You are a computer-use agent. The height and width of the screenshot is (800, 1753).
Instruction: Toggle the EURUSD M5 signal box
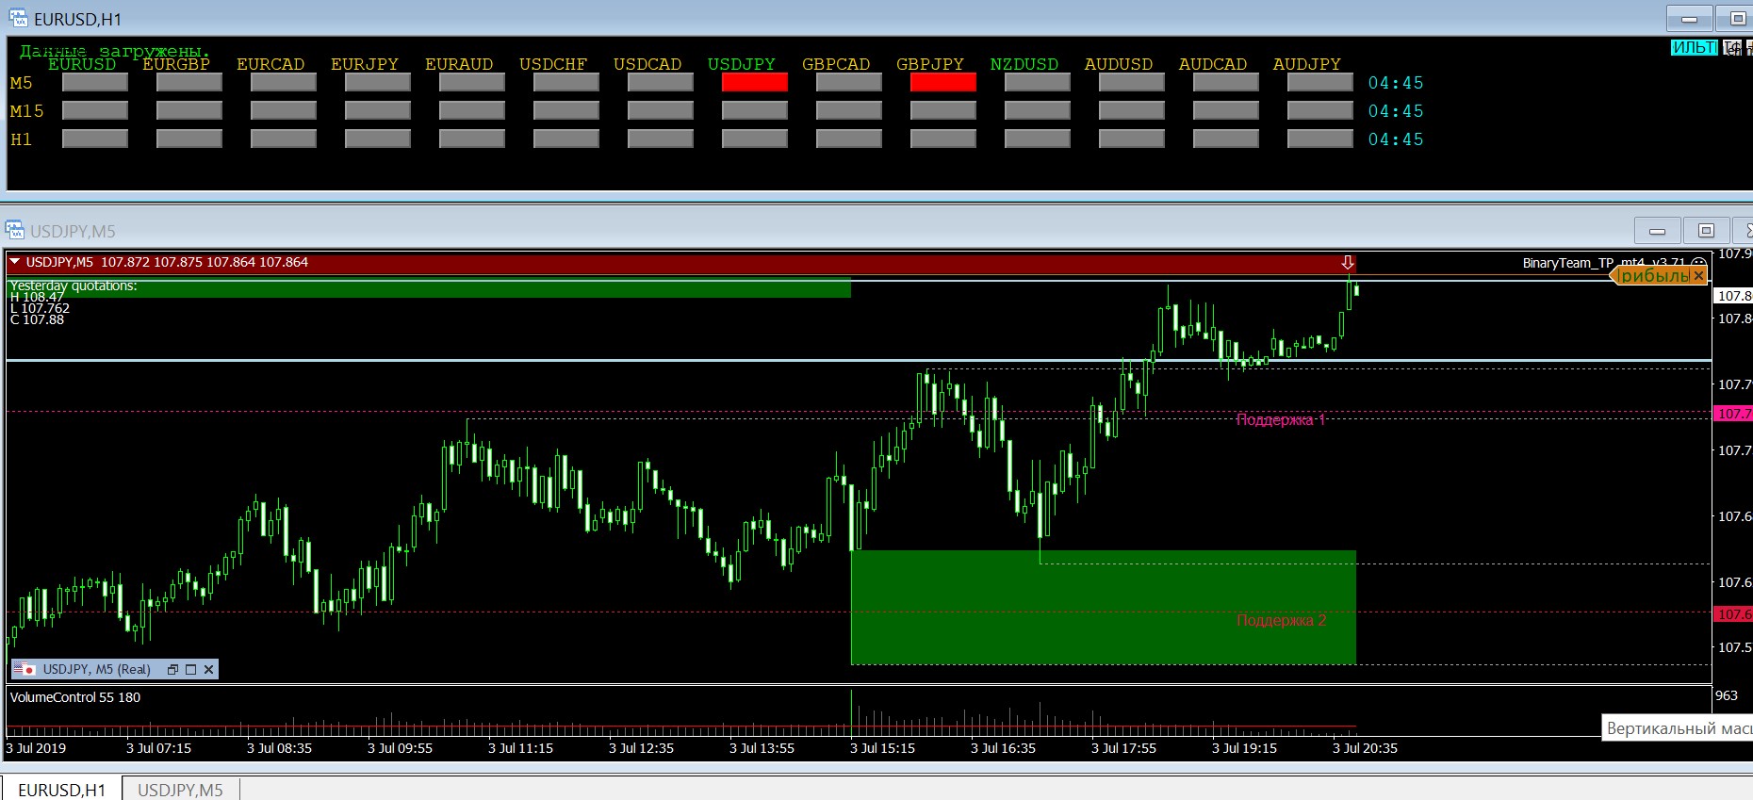[x=94, y=83]
